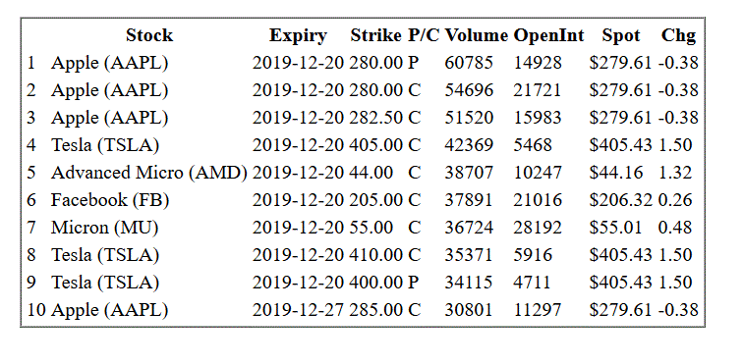Click the Volume column header

coord(477,35)
